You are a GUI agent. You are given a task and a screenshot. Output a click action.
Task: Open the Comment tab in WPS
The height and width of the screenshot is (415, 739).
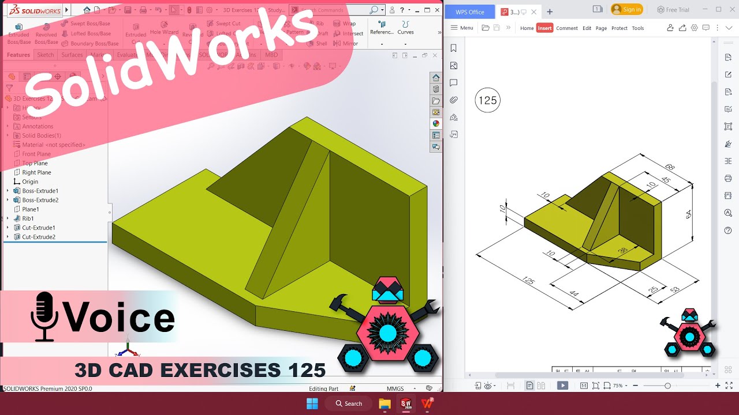pos(567,28)
